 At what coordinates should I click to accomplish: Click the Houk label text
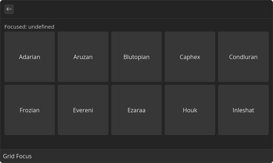190,110
